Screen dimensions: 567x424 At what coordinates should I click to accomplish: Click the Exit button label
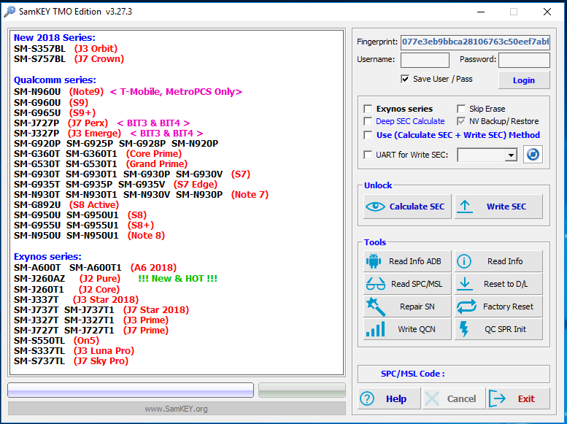click(x=526, y=398)
